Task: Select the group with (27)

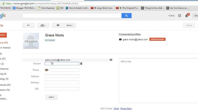Action: pos(3,59)
